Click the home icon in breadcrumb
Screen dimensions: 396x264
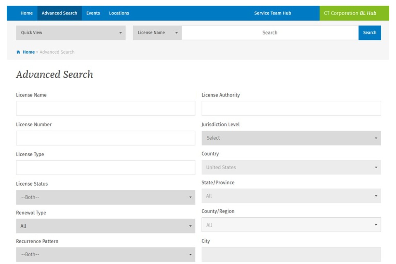[x=18, y=52]
